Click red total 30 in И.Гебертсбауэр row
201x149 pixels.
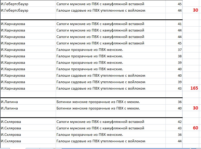(x=195, y=10)
